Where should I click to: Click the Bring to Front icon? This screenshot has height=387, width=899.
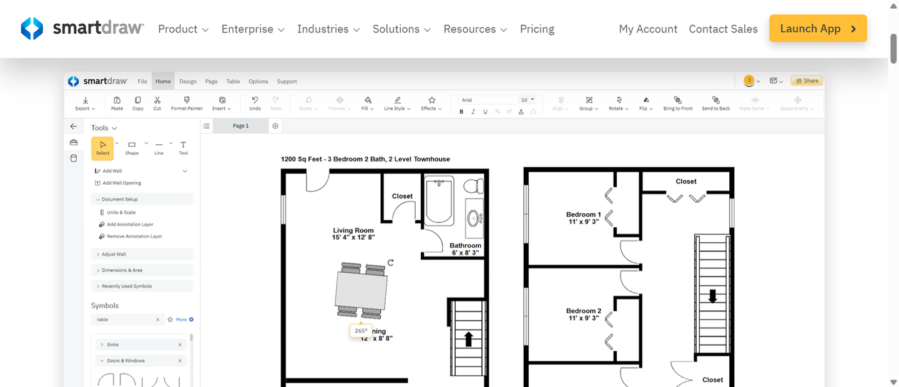(678, 100)
